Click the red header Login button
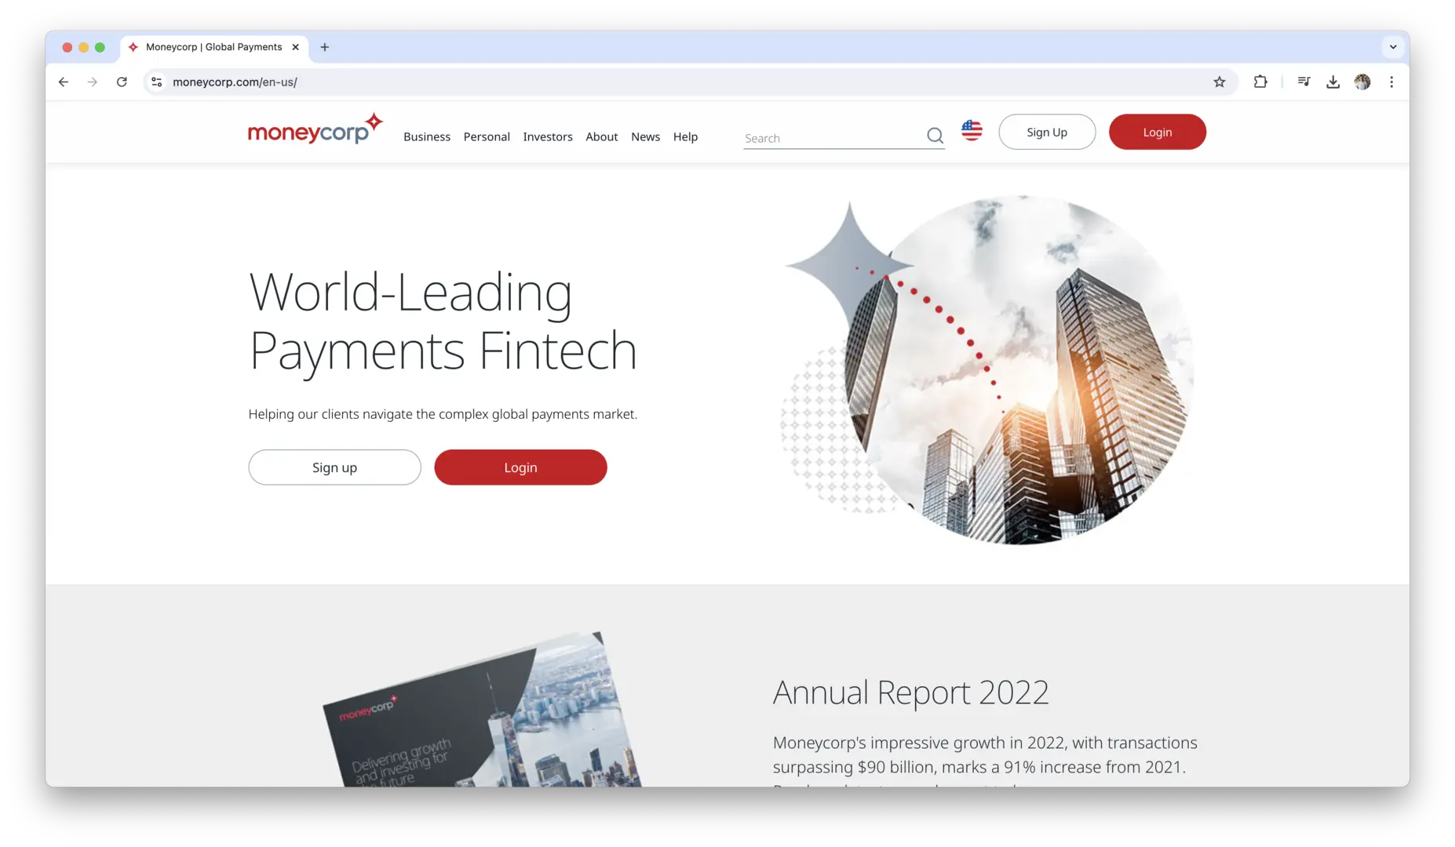The image size is (1455, 847). pyautogui.click(x=1157, y=132)
